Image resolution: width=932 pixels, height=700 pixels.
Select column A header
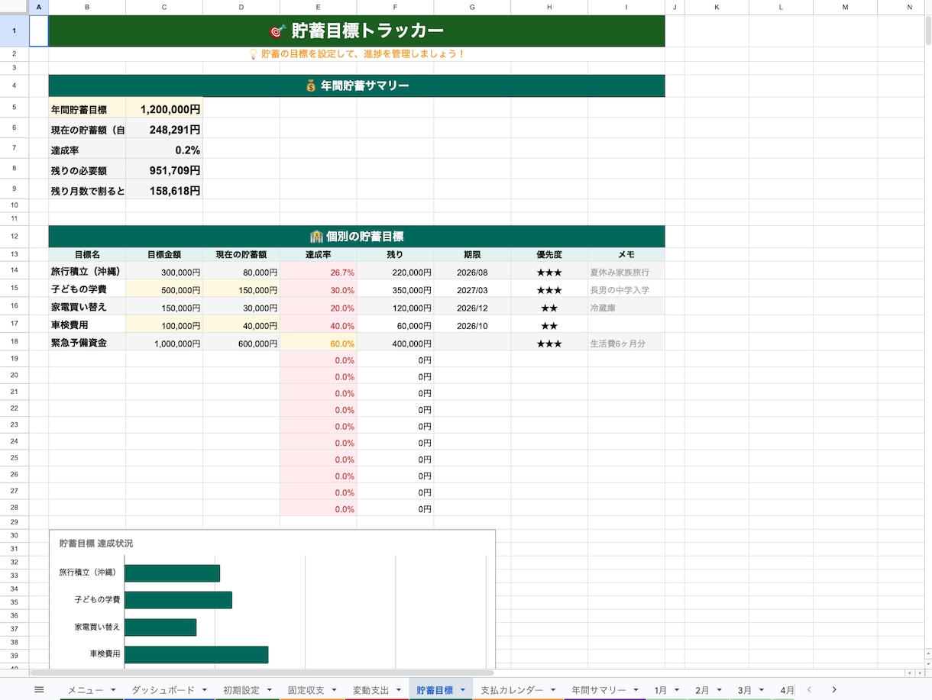point(39,7)
